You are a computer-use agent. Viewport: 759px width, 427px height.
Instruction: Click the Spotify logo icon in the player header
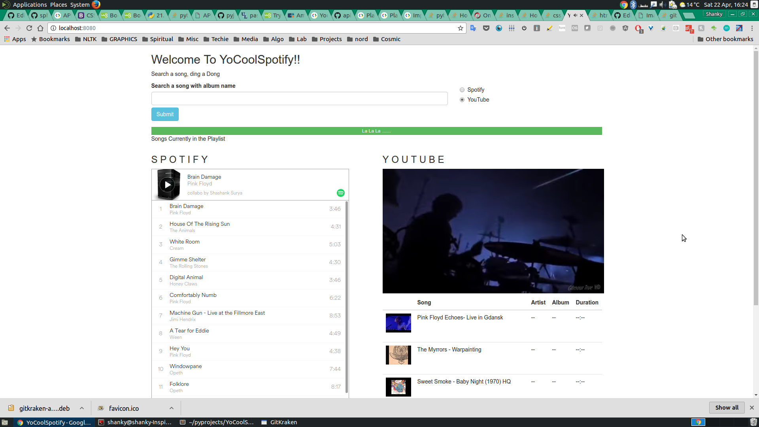coord(340,193)
